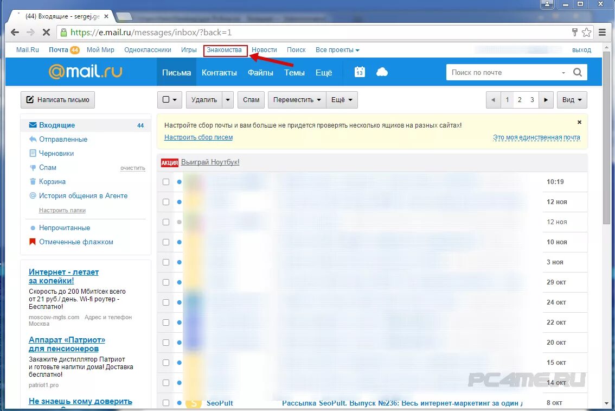Viewport: 615px width, 411px height.
Task: Open the Переместить dropdown
Action: click(x=297, y=100)
